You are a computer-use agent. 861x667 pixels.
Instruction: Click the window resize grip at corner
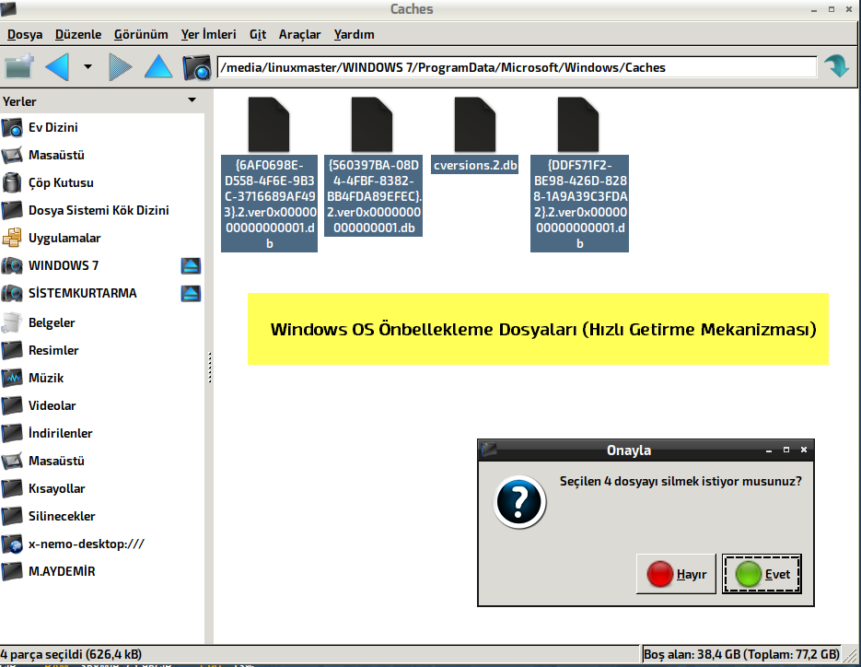[851, 654]
